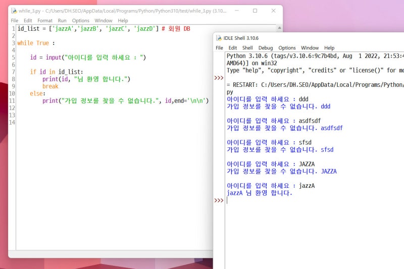Click the shell input line with 'sfsd'
Viewport: 404px width, 269px height.
(x=269, y=142)
